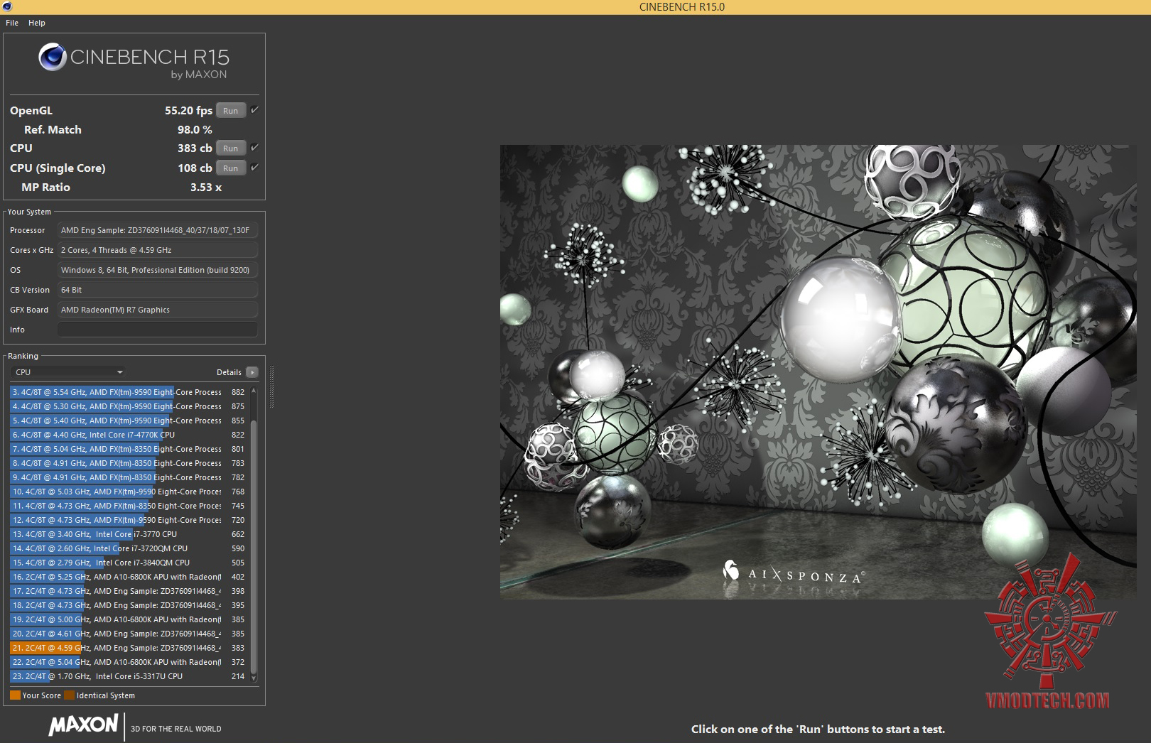The width and height of the screenshot is (1151, 743).
Task: Open the ranking CPU dropdown
Action: coord(68,372)
